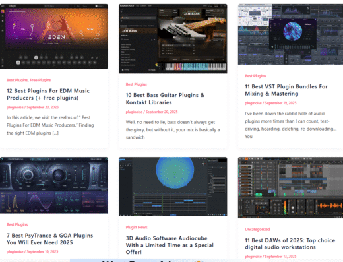This screenshot has height=262, width=343.
Task: Click author date line under Bass Guitar Plugins article
Action: [x=152, y=112]
